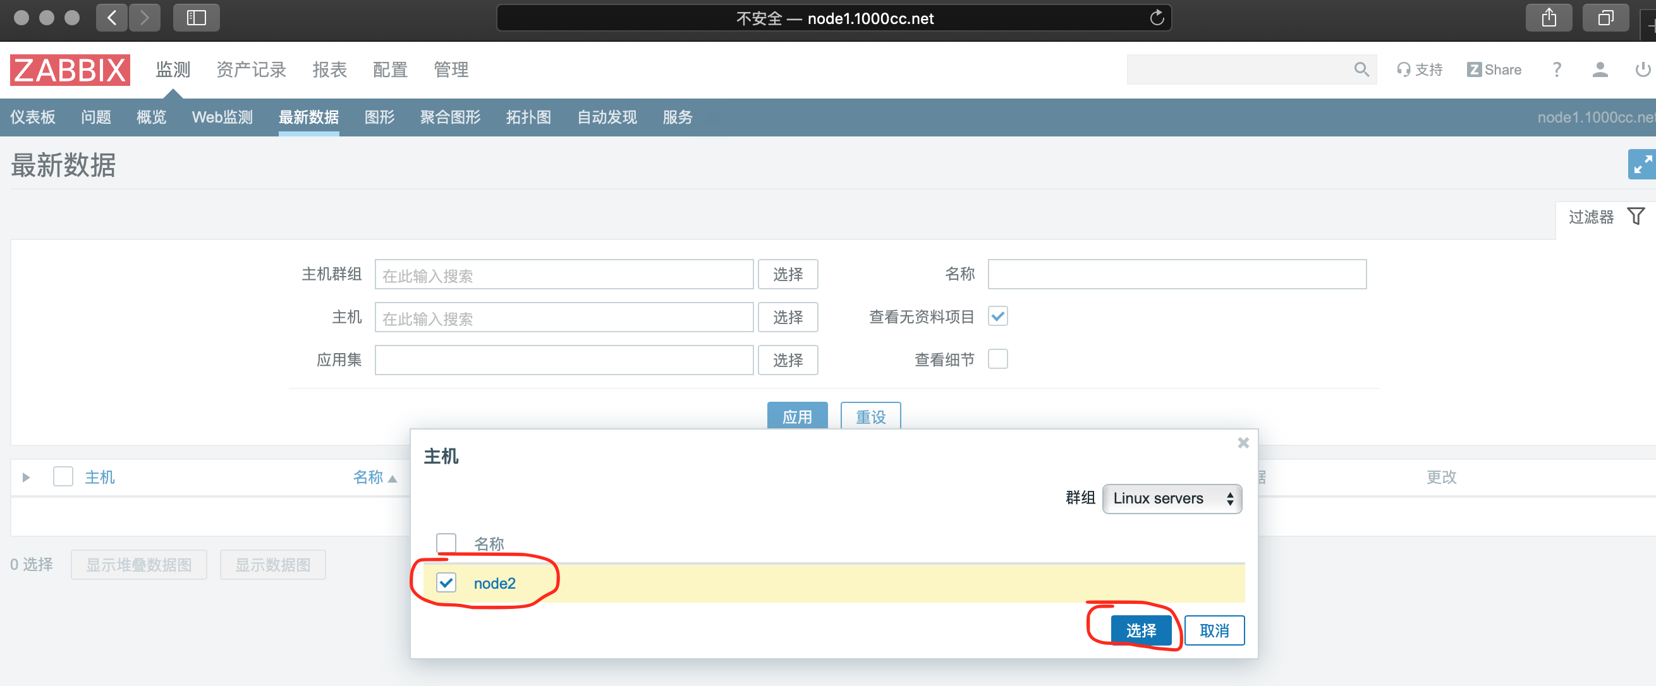
Task: Open the Linux servers group dropdown
Action: pyautogui.click(x=1171, y=498)
